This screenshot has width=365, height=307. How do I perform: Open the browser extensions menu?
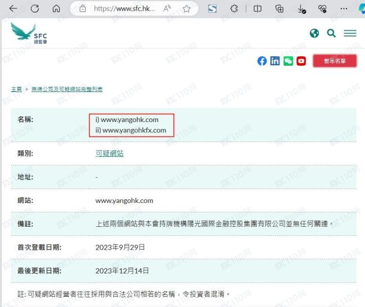click(x=234, y=9)
